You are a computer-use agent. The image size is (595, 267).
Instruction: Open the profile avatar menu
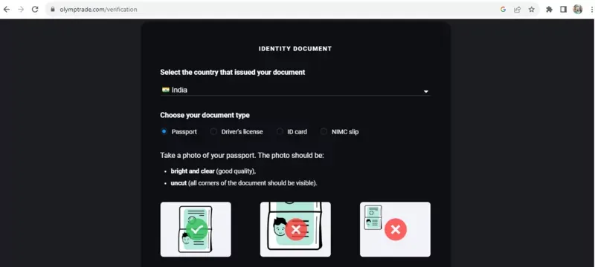pos(578,10)
